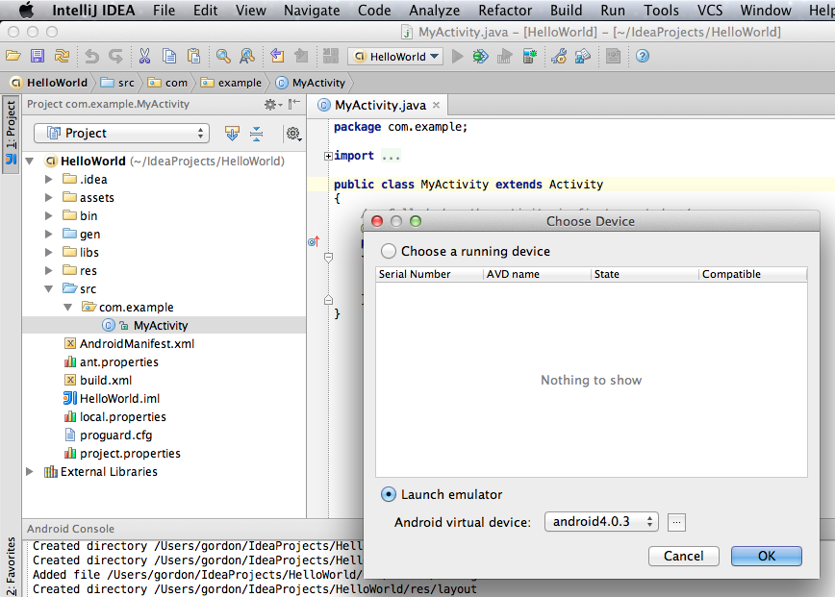Image resolution: width=835 pixels, height=597 pixels.
Task: Click the Cut scissors icon
Action: pyautogui.click(x=144, y=57)
